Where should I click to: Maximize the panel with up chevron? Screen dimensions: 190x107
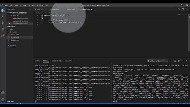183,61
